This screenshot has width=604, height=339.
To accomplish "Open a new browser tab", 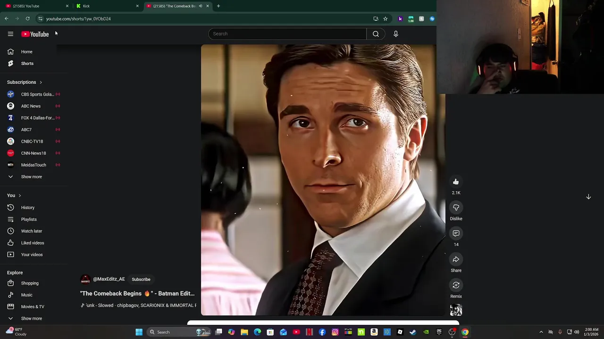I will pyautogui.click(x=218, y=6).
